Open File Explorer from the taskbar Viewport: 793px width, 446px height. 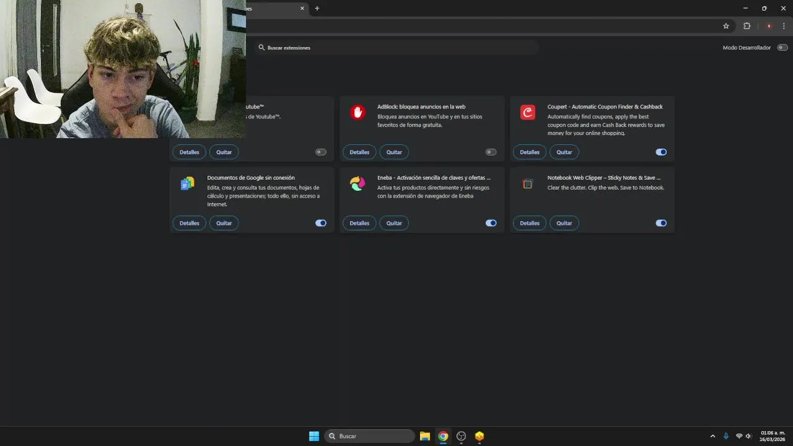coord(425,436)
